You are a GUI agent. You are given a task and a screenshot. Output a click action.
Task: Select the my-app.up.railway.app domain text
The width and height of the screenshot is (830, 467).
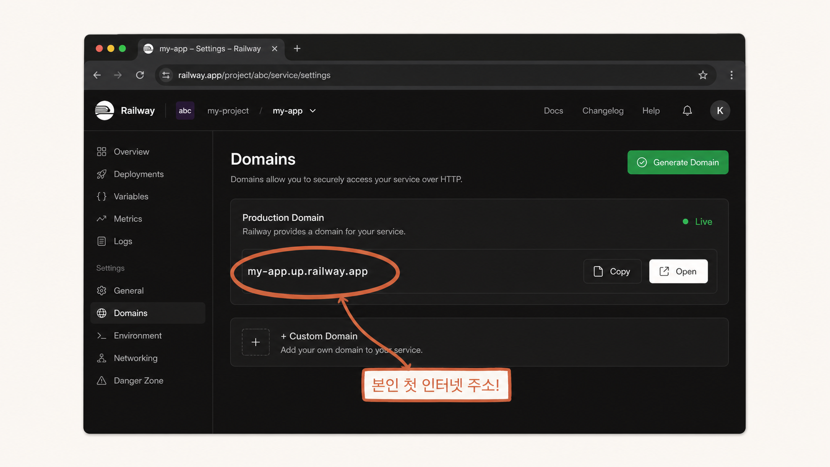[308, 271]
